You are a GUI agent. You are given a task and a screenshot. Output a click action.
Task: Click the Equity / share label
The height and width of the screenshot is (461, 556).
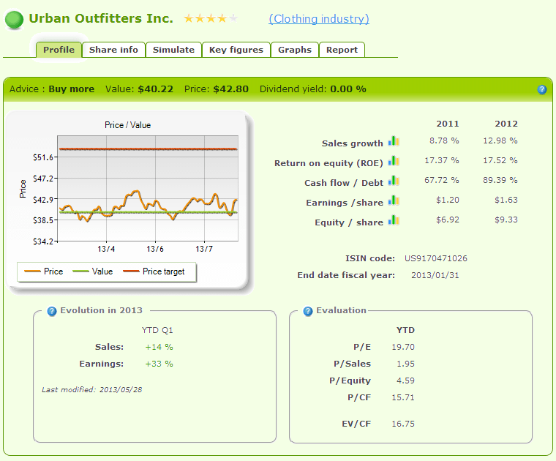349,222
